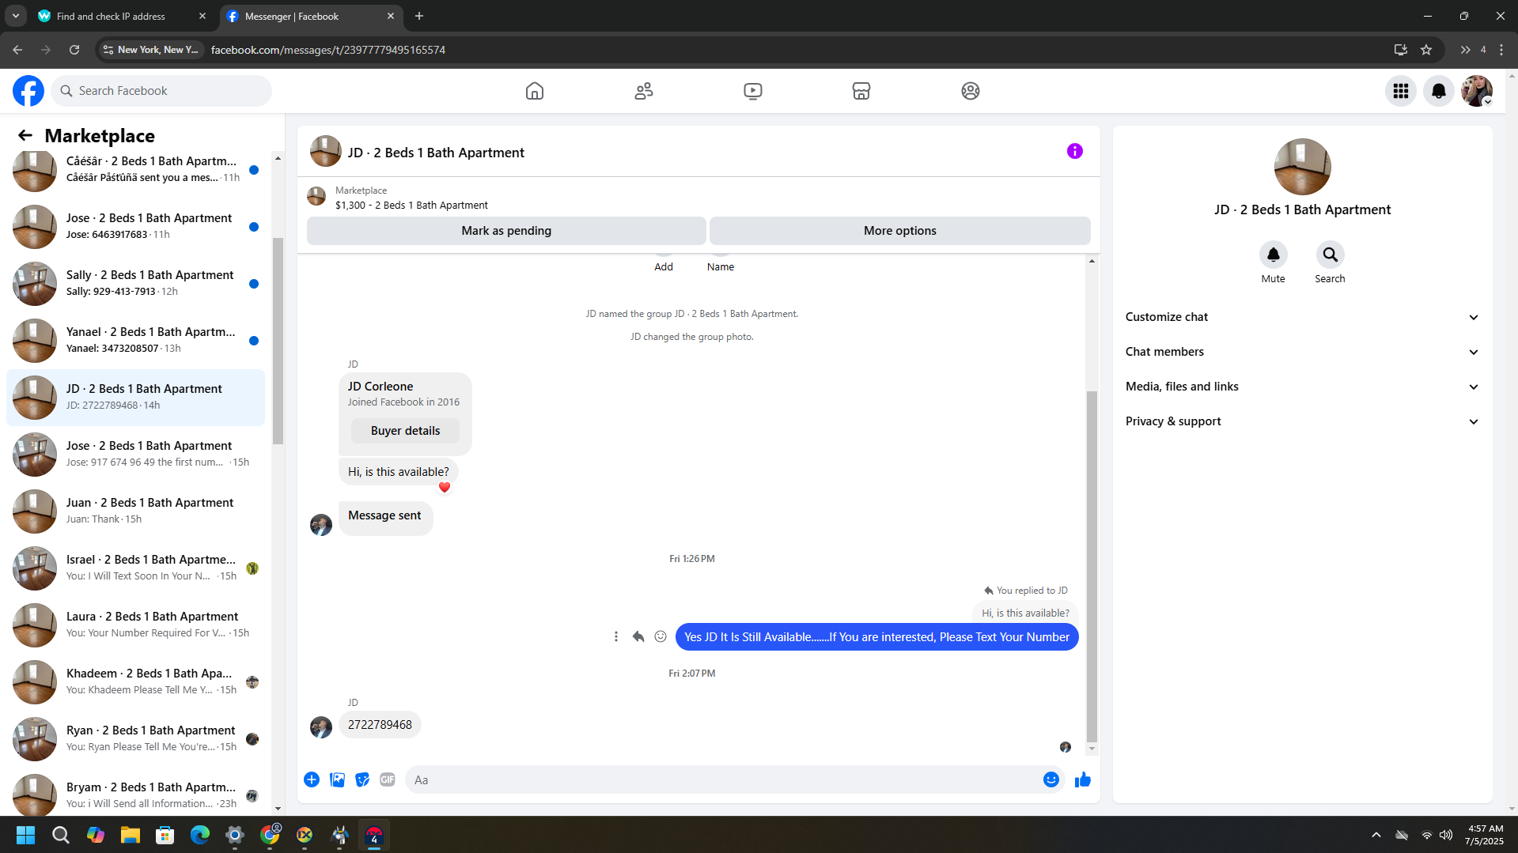Toggle the conversation information icon
1518x853 pixels.
(1074, 151)
